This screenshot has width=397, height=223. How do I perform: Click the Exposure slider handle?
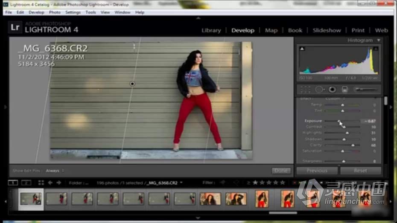(x=339, y=121)
